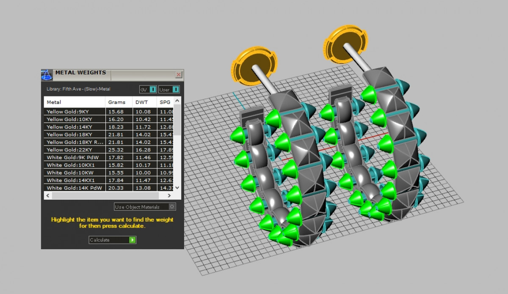Click the vertical scrollbar thumb
The width and height of the screenshot is (508, 294).
point(177,121)
